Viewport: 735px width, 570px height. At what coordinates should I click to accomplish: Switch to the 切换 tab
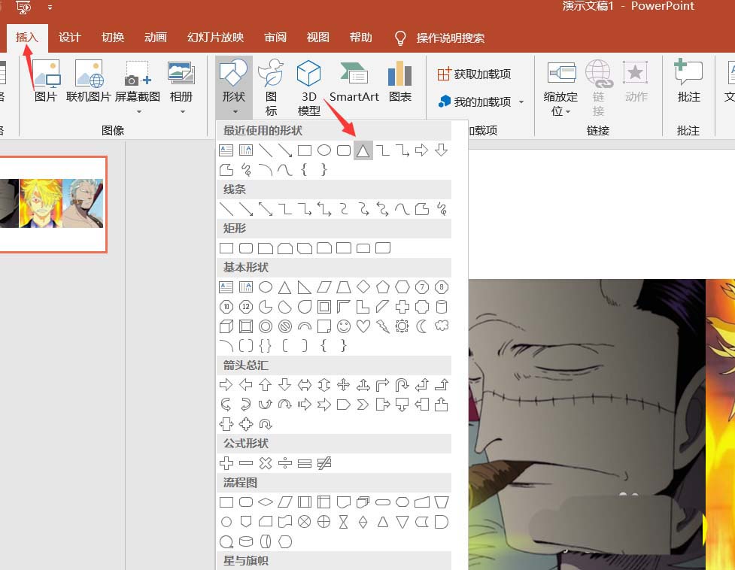pyautogui.click(x=113, y=38)
